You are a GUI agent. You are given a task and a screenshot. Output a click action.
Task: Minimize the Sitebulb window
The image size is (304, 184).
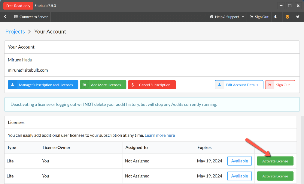tap(281, 6)
